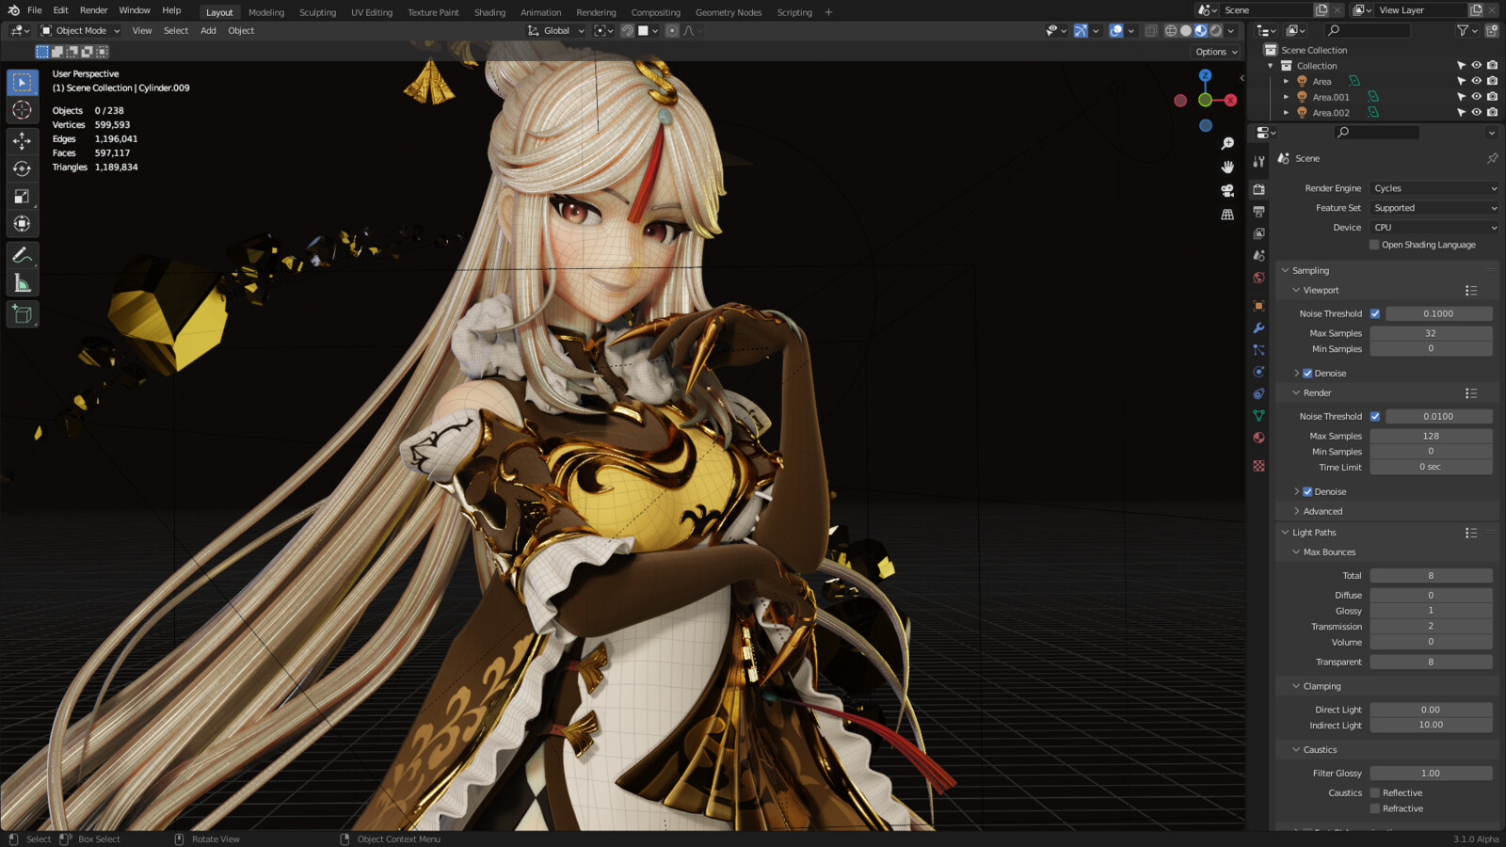Switch to the Sculpting workspace tab

coord(317,12)
